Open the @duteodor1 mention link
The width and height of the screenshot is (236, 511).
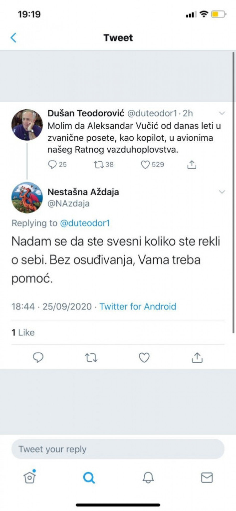click(85, 223)
